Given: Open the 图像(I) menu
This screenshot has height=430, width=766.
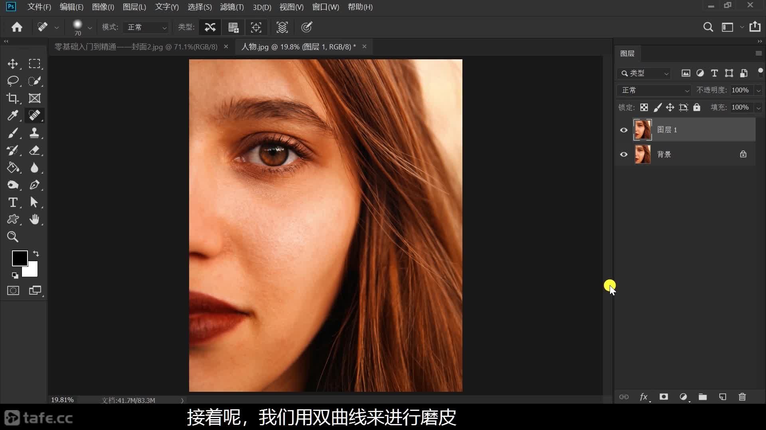Looking at the screenshot, I should coord(103,7).
